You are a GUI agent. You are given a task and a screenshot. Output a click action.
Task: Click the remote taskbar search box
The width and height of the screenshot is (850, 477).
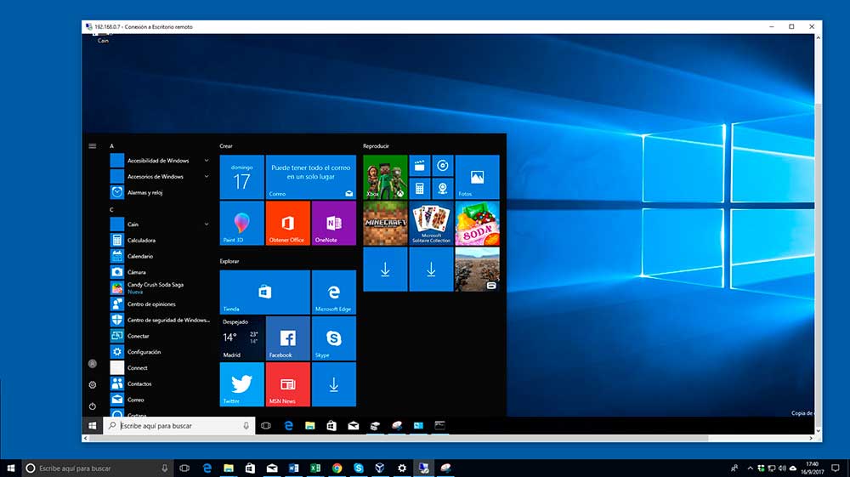point(178,425)
